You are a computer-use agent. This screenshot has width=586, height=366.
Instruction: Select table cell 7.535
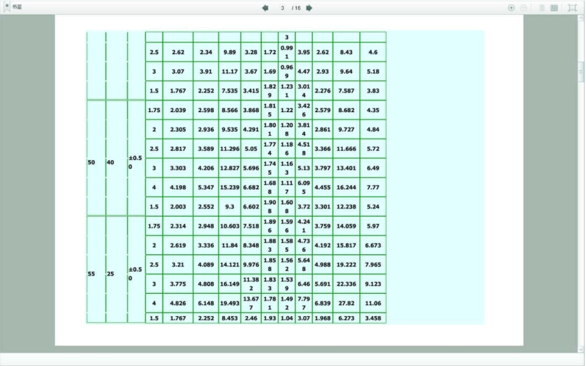click(229, 91)
